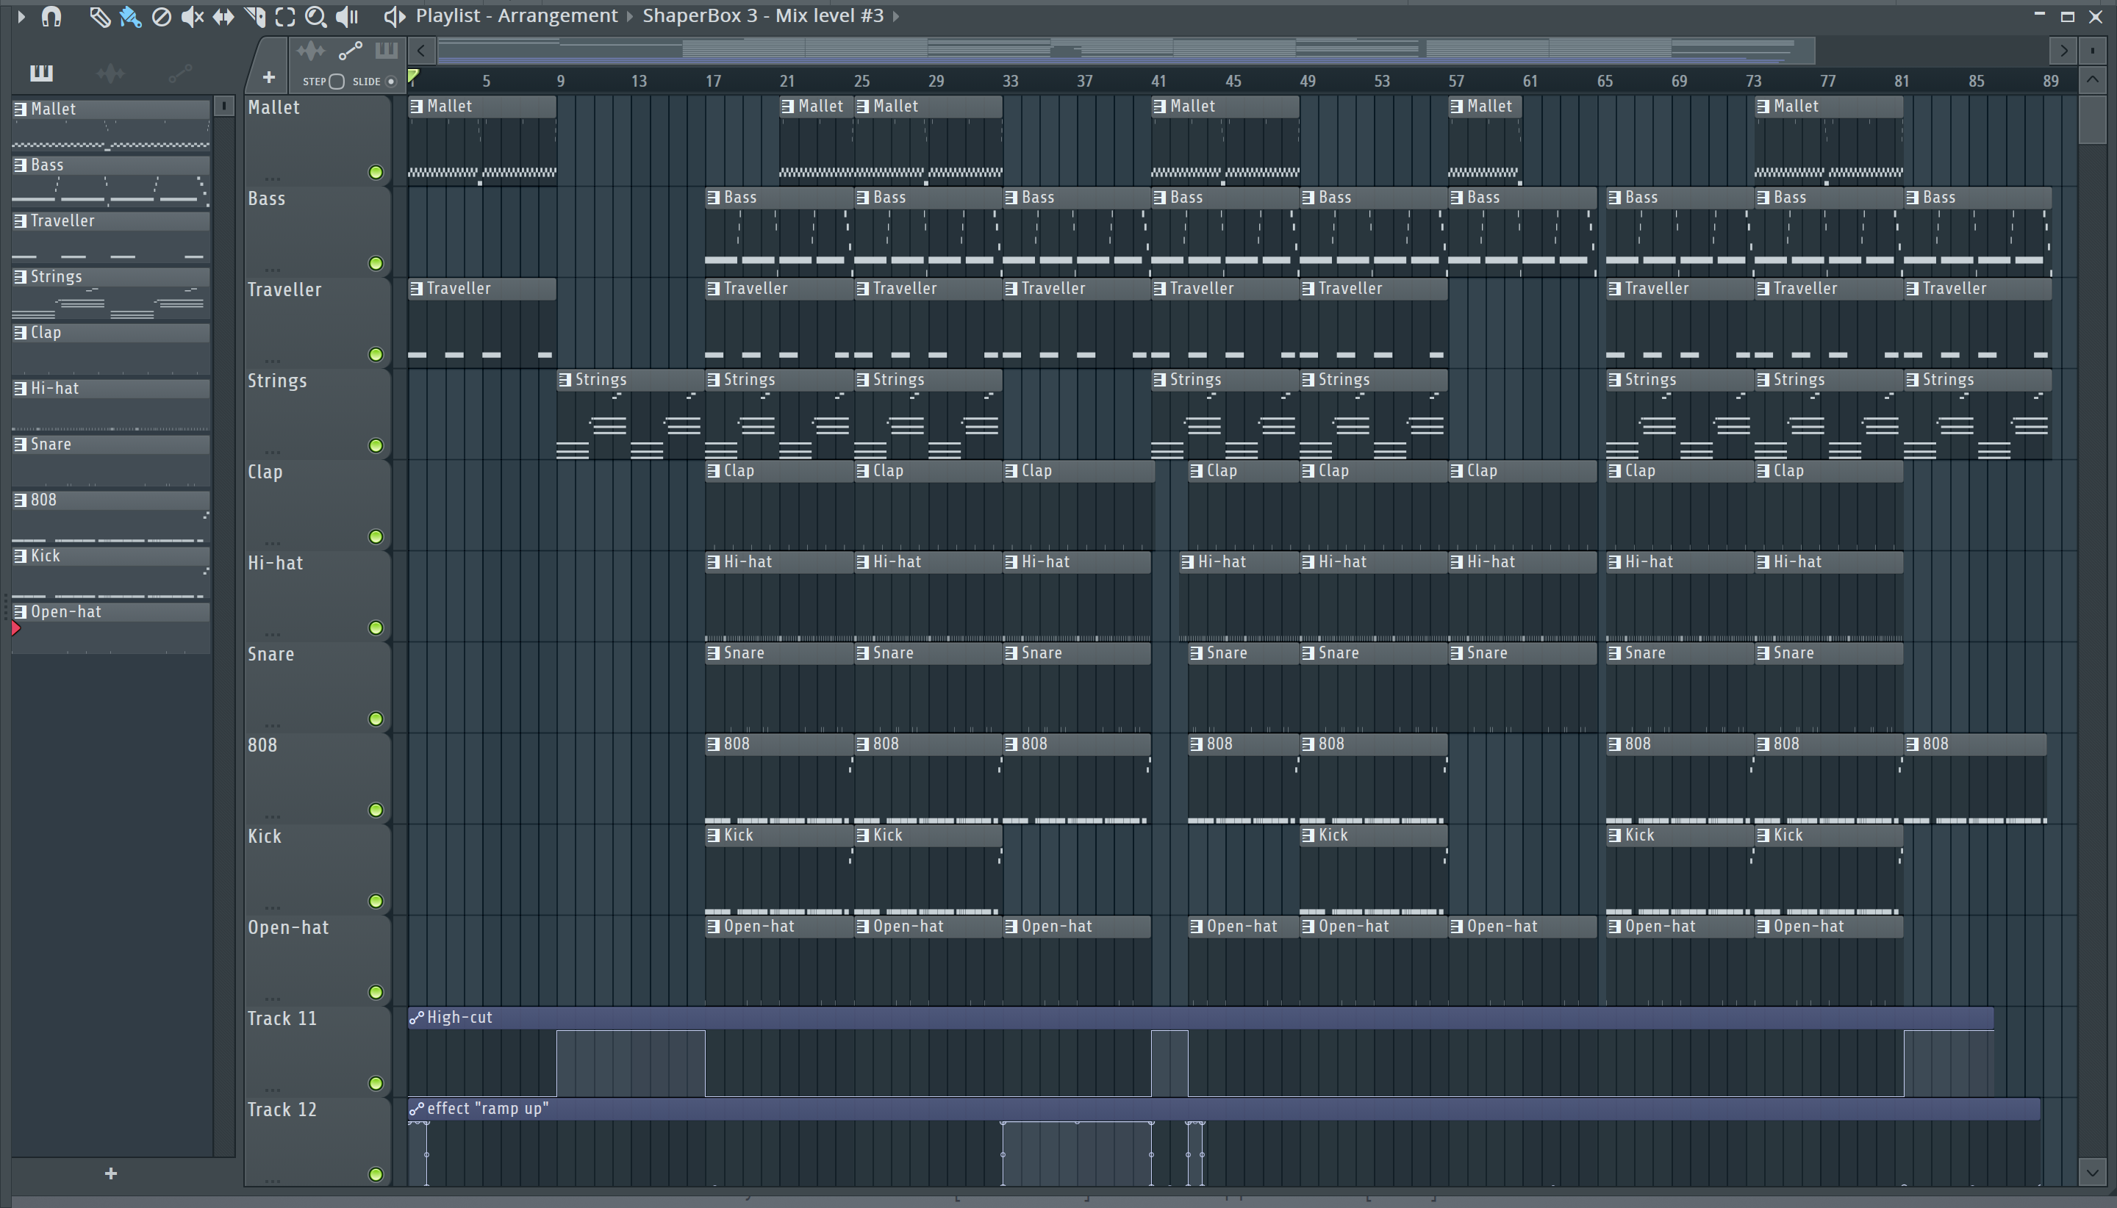Screen dimensions: 2117x1208
Task: Open menu of first Mallet clip
Action: coord(417,107)
